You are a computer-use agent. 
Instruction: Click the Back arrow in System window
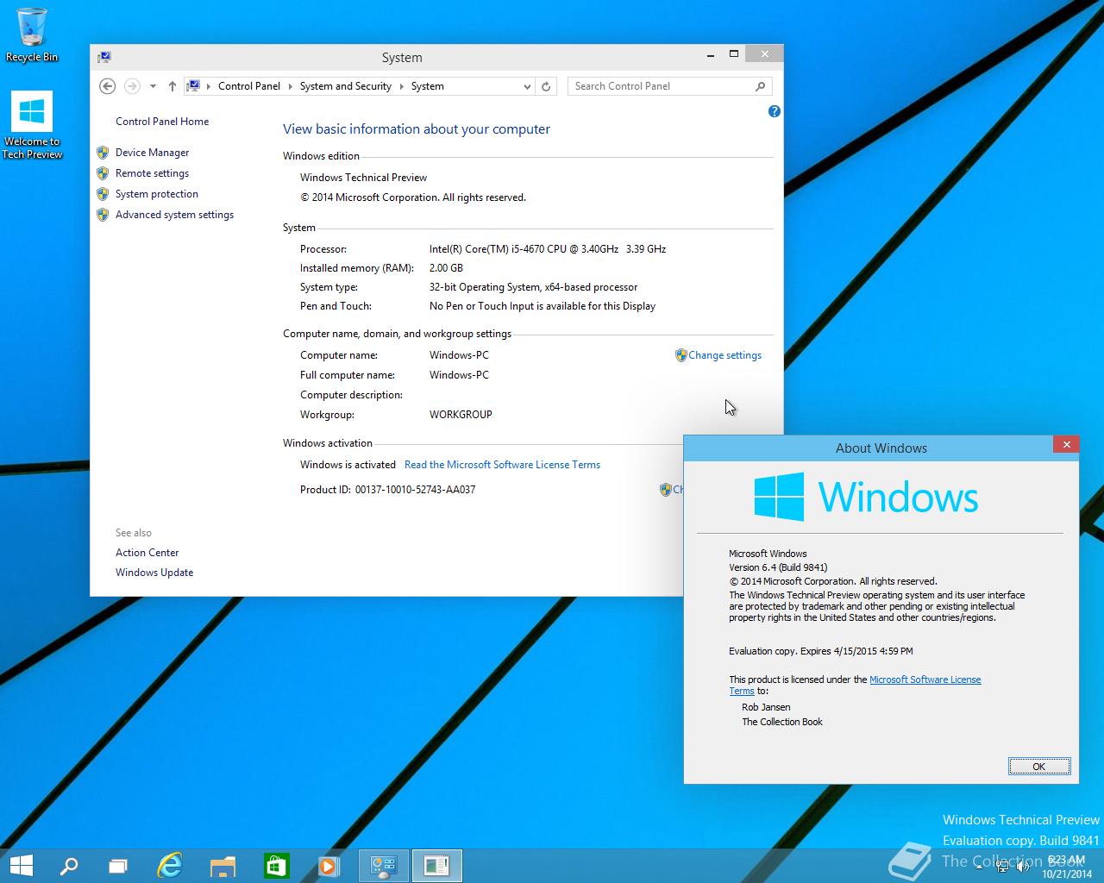click(107, 86)
